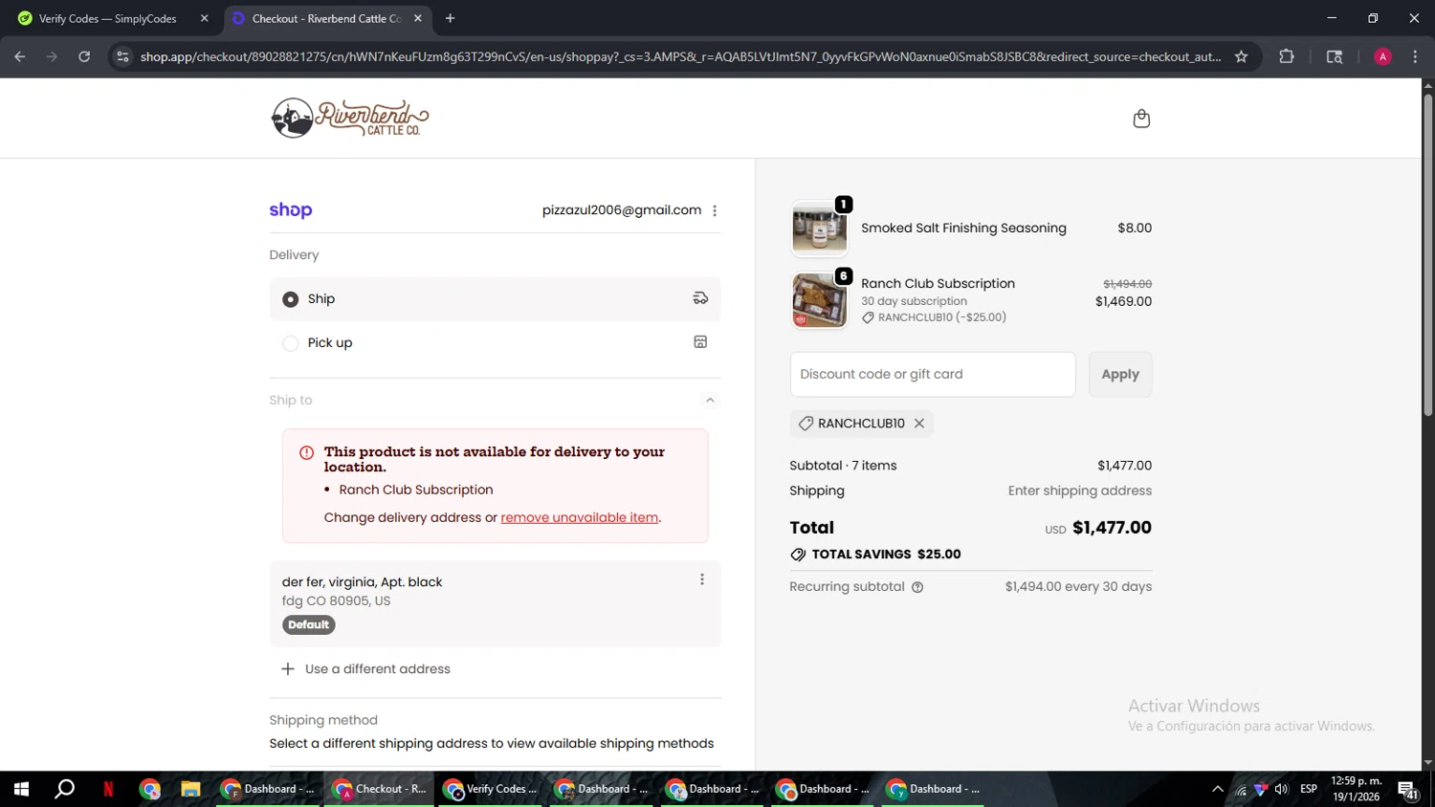This screenshot has height=807, width=1435.
Task: Click the Riverbend Cattle Co. logo
Action: pos(350,119)
